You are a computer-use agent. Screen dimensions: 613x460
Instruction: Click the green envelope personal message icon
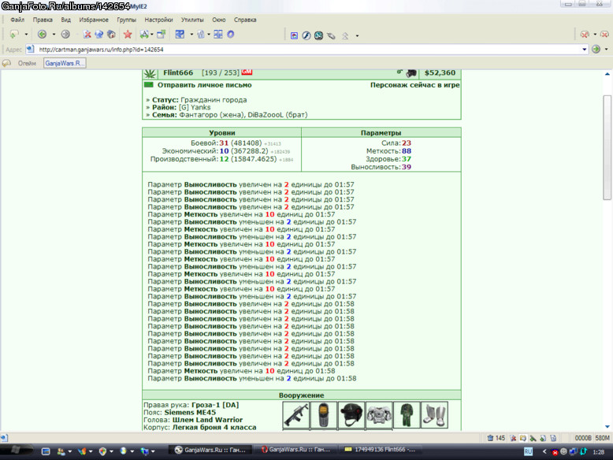pos(149,85)
